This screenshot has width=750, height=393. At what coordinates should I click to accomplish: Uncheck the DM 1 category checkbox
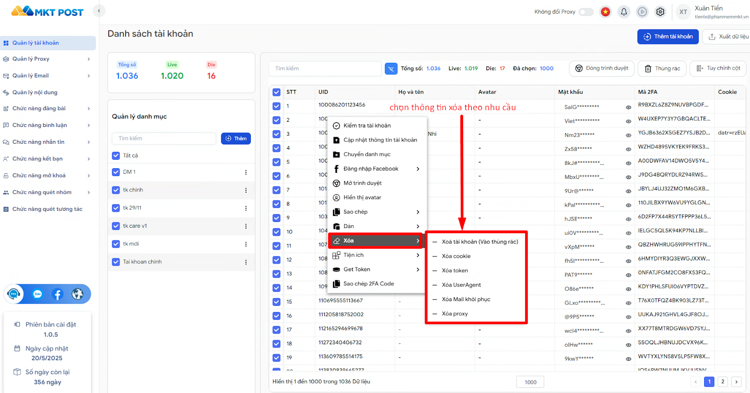pos(116,172)
